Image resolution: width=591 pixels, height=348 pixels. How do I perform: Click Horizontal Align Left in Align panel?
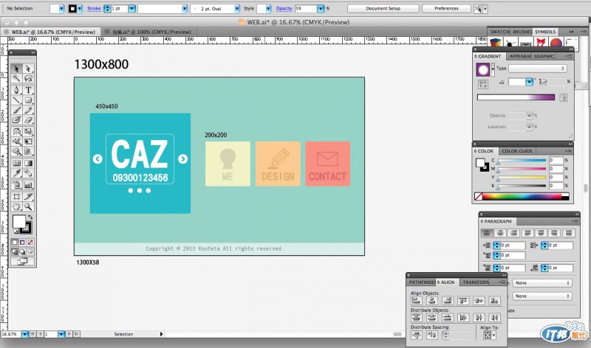416,300
